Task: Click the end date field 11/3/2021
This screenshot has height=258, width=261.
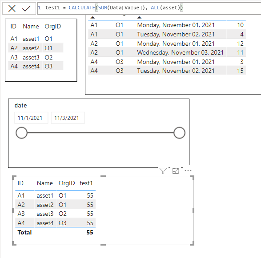Action: tap(68, 118)
